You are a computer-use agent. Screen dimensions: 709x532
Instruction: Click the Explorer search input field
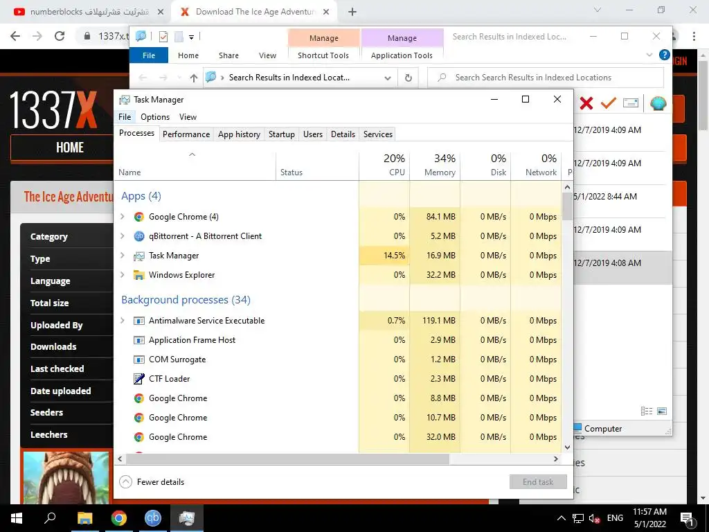click(546, 78)
